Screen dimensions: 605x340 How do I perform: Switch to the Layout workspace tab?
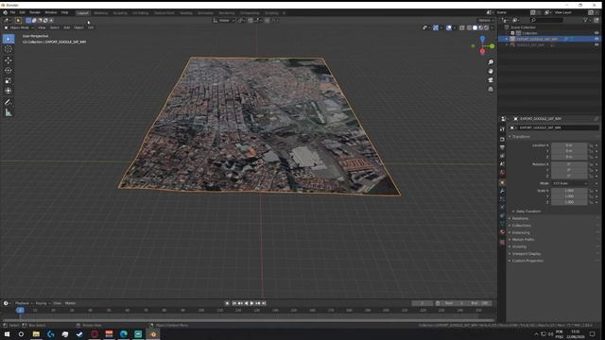82,13
